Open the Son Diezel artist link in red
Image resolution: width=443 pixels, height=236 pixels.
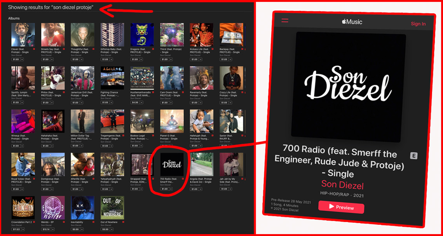(x=342, y=185)
